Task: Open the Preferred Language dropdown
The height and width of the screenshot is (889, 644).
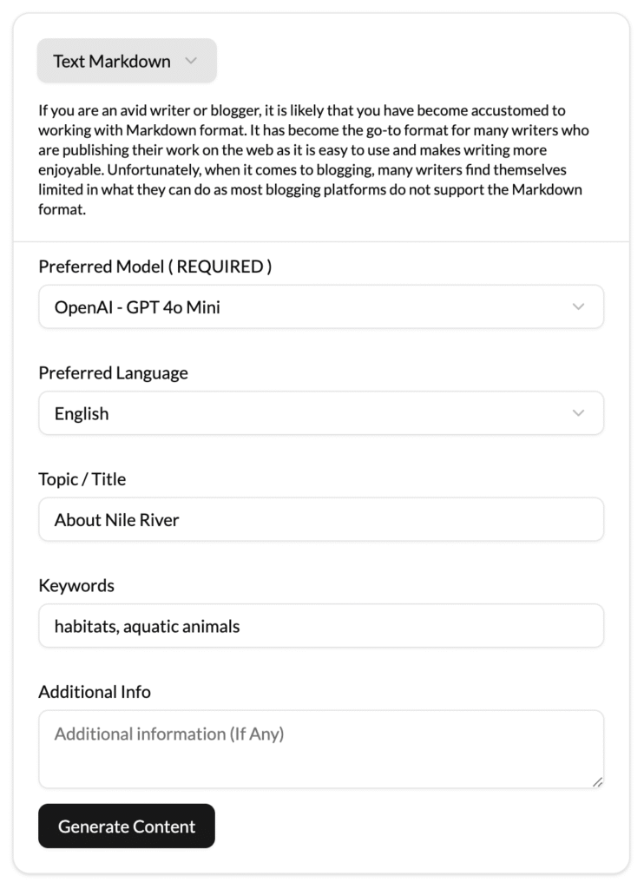Action: tap(321, 413)
